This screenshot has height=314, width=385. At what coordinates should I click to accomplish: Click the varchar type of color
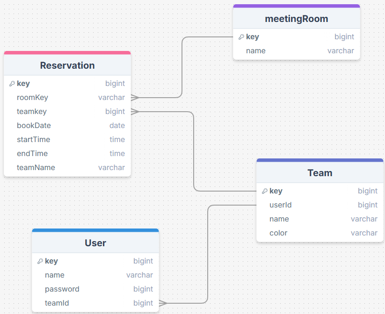(x=364, y=233)
